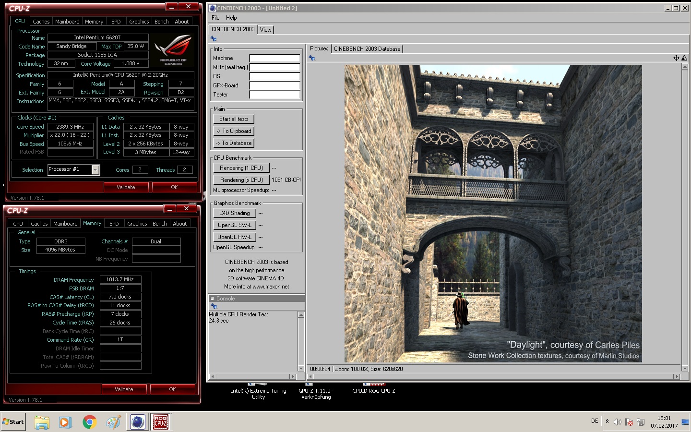Screen dimensions: 691x432
Task: Click the MHz (real freq.) input field
Action: [x=274, y=67]
